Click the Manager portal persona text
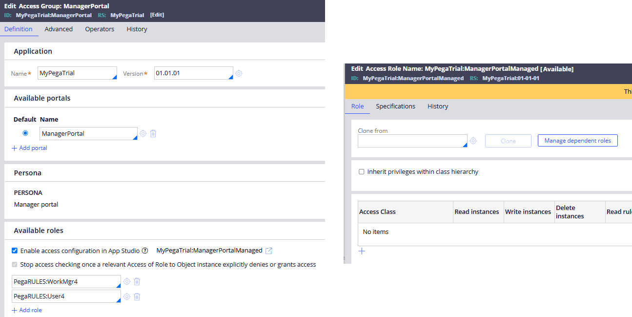The image size is (632, 317). click(36, 205)
